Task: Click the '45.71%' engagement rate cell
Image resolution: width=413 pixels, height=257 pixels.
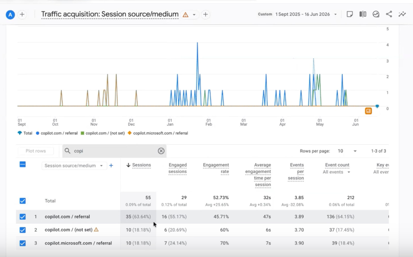Action: [x=221, y=217]
